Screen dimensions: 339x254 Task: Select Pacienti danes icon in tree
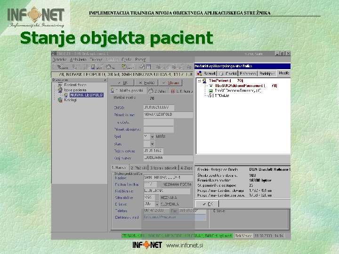tap(60, 85)
